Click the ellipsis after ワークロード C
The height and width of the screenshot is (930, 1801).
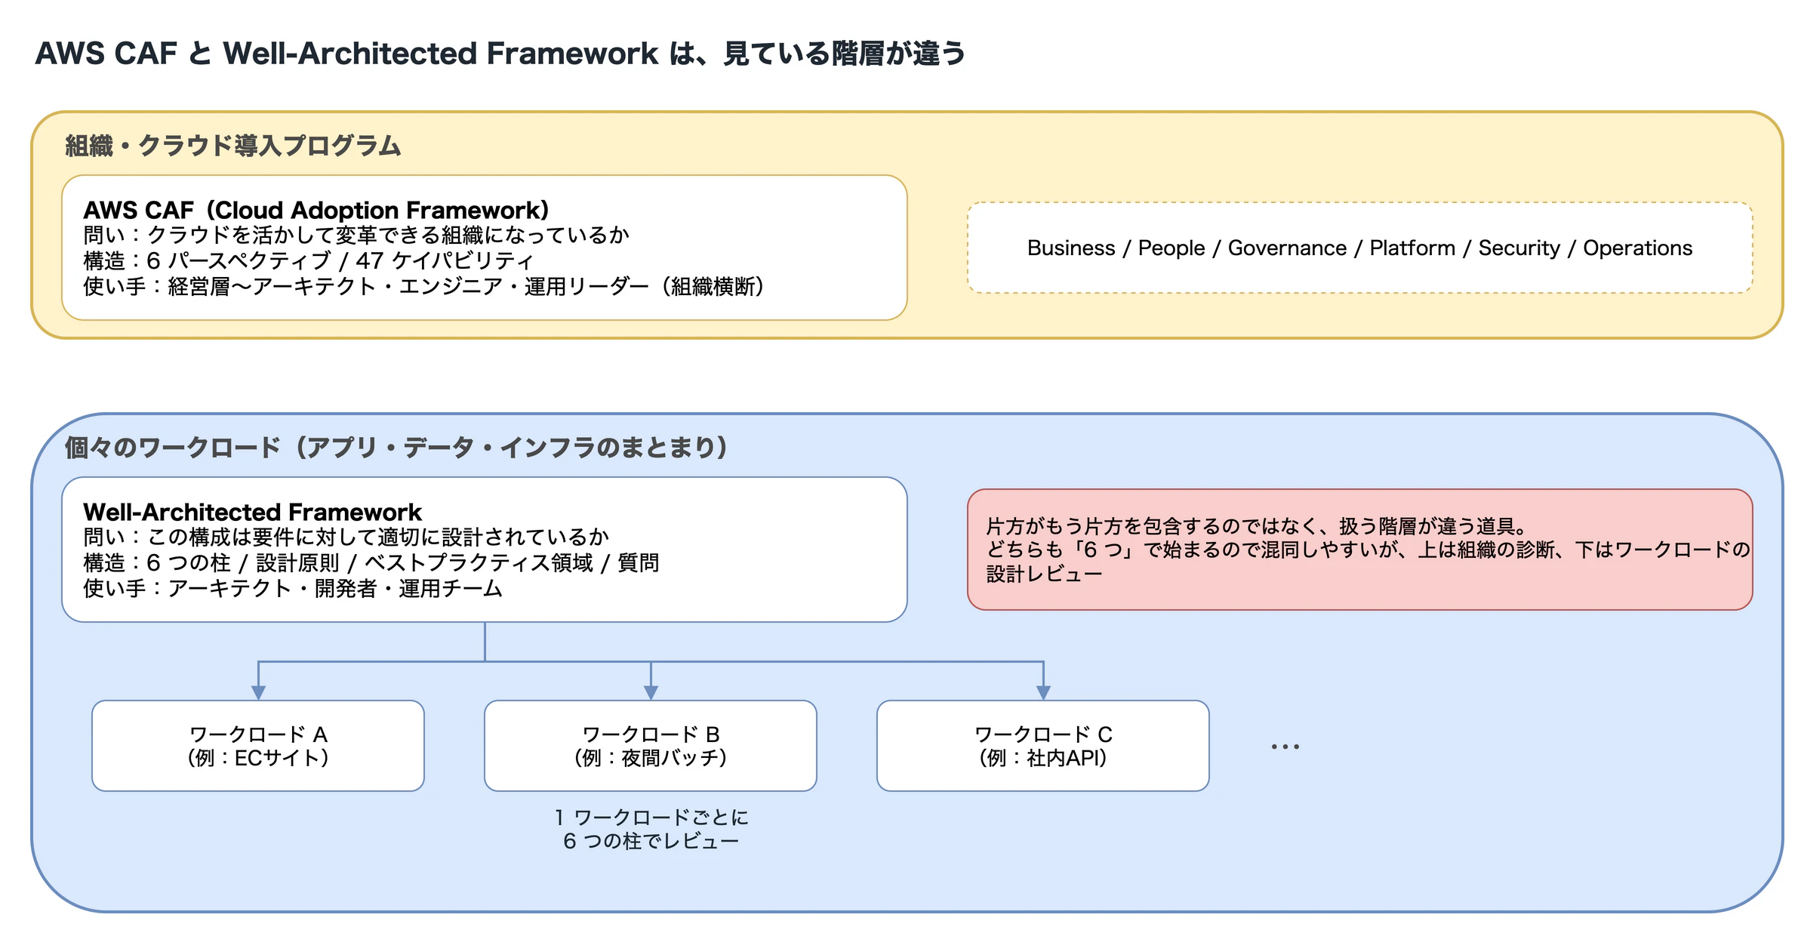1285,747
